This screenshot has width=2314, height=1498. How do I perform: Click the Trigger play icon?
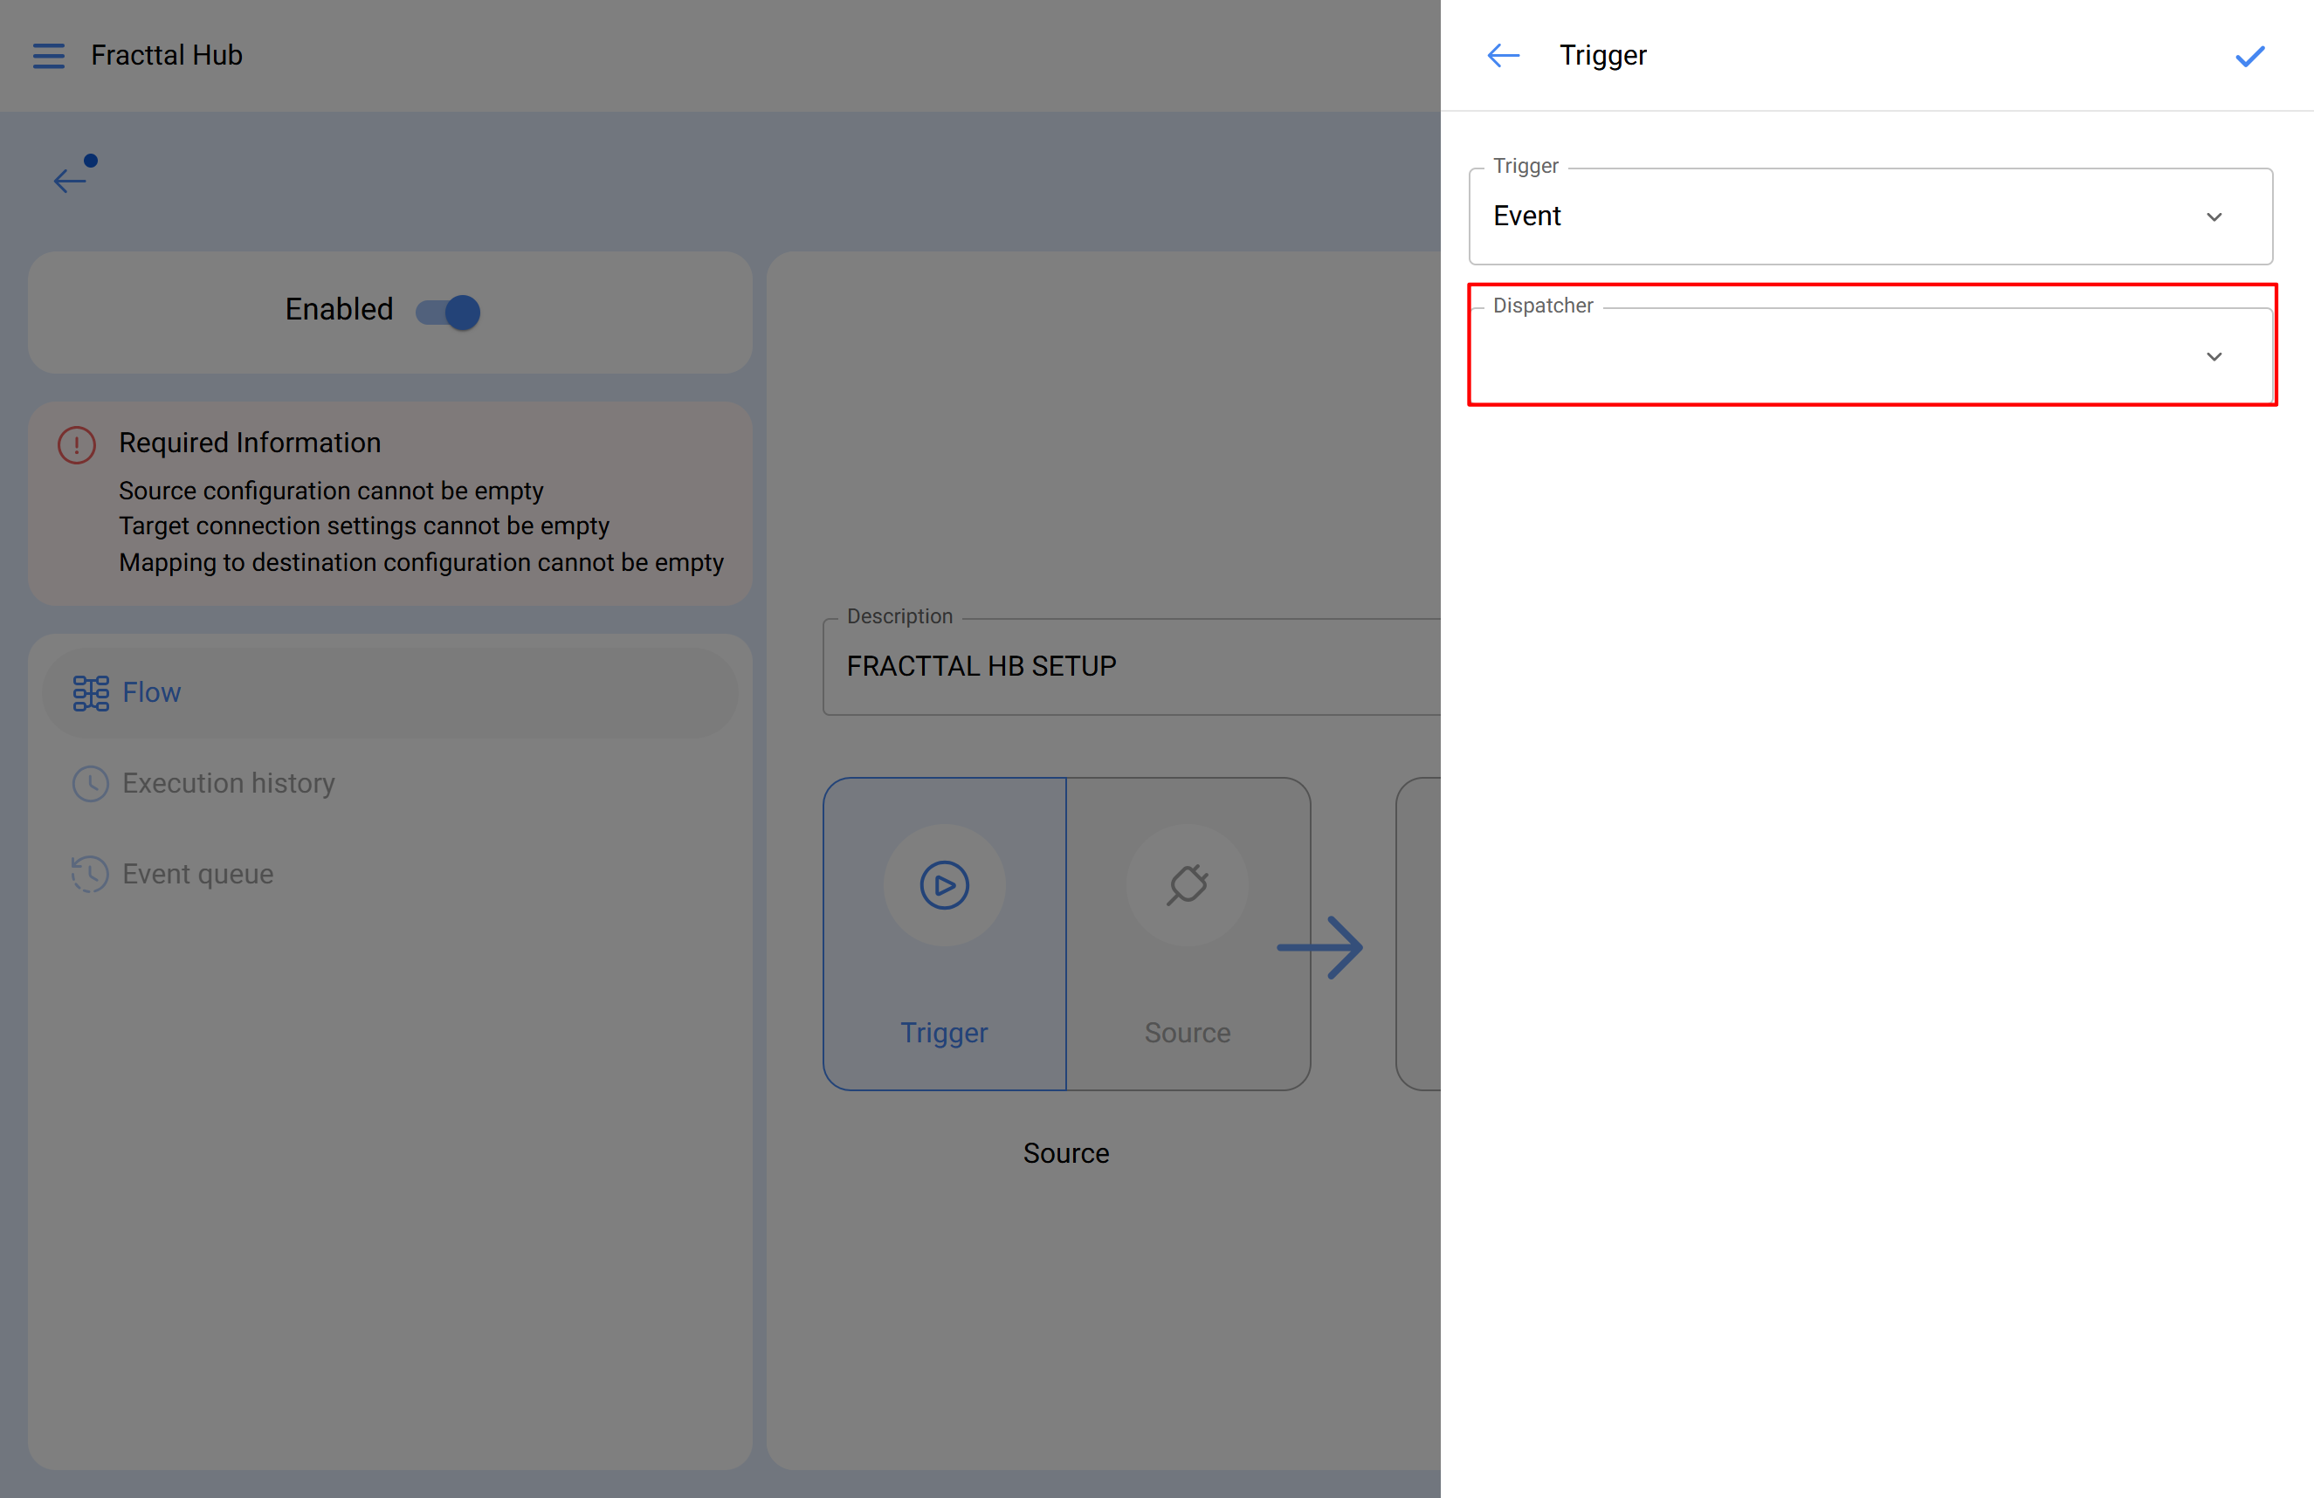coord(944,884)
